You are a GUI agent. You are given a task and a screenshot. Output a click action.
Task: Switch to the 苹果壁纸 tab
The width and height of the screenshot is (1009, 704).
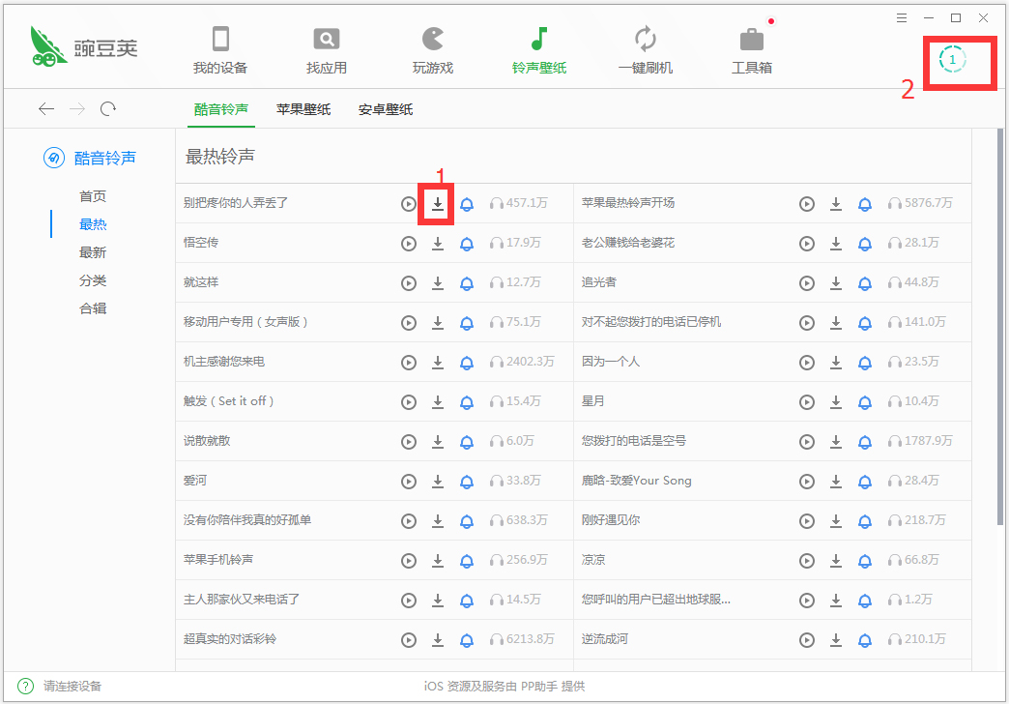click(x=303, y=109)
